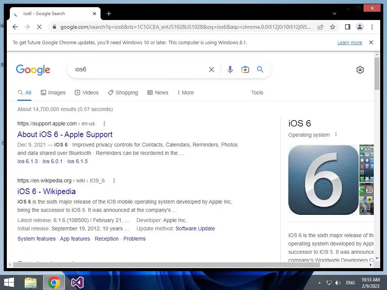Image resolution: width=387 pixels, height=290 pixels.
Task: Dismiss the Windows update infobar
Action: (371, 42)
